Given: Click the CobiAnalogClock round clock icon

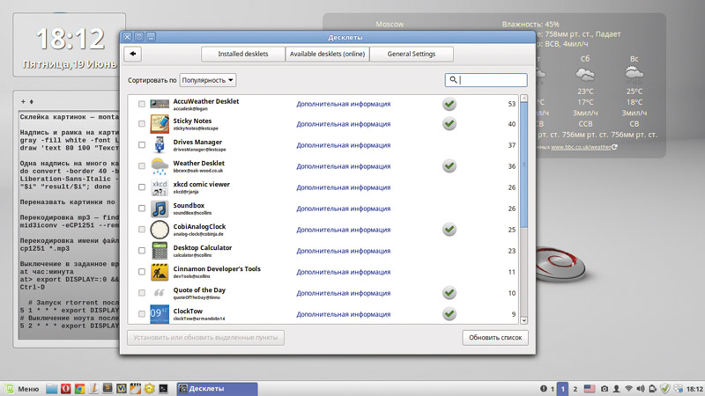Looking at the screenshot, I should click(160, 230).
